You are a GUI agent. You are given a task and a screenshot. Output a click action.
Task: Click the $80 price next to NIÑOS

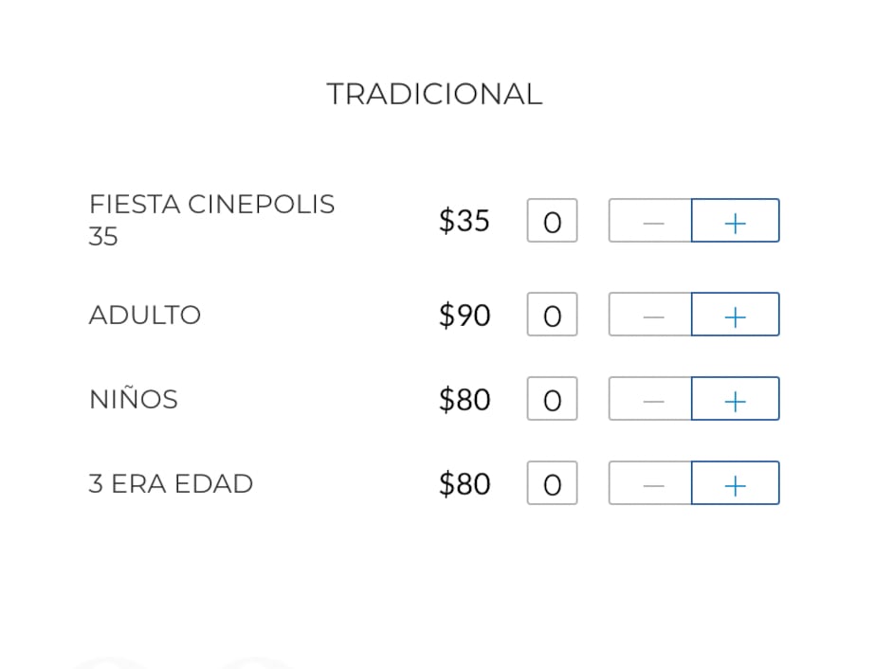point(464,399)
